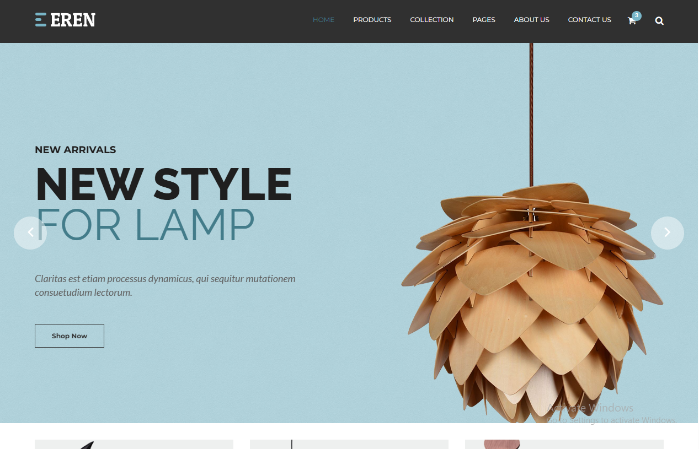The width and height of the screenshot is (699, 449).
Task: Select the first product thumbnail below
Action: pos(134,444)
